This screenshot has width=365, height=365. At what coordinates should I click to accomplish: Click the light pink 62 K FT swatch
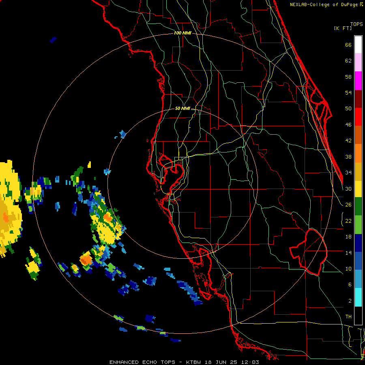pos(358,62)
